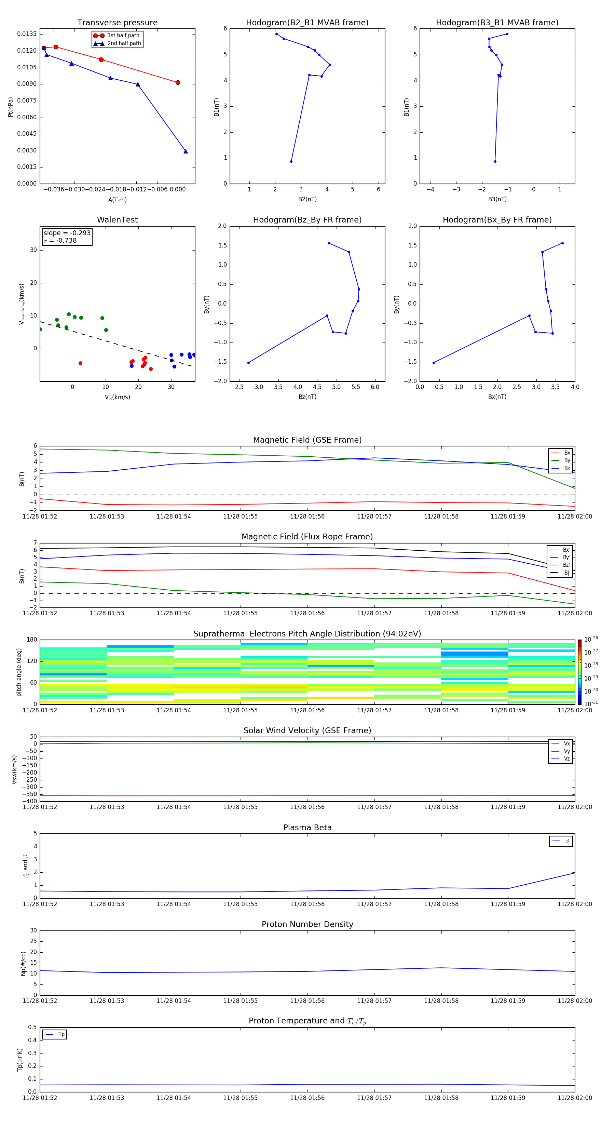Click the bottom-left point in Bx_By hodogram
This screenshot has height=1128, width=615.
tap(434, 363)
